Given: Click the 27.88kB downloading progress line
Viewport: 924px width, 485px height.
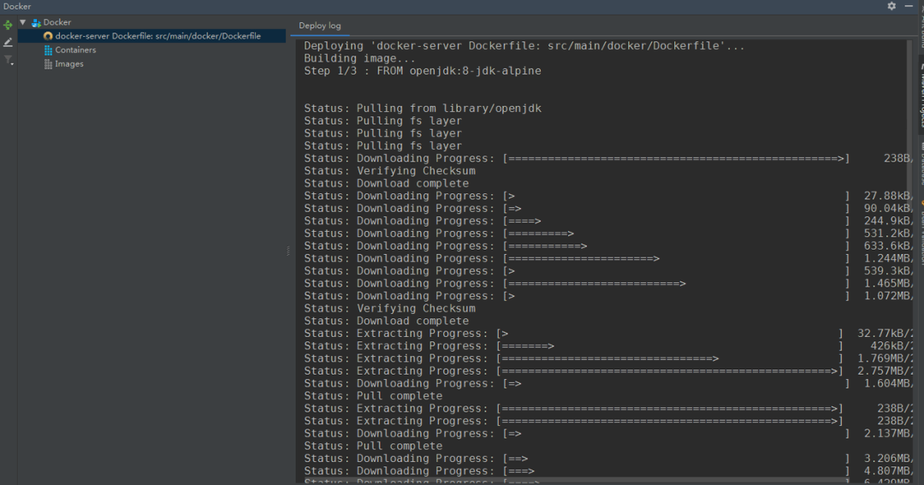Looking at the screenshot, I should (x=608, y=196).
